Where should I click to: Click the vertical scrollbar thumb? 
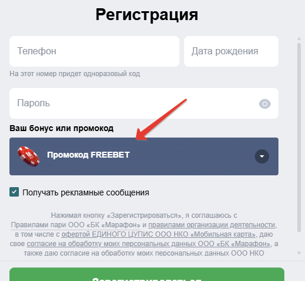coord(299,138)
